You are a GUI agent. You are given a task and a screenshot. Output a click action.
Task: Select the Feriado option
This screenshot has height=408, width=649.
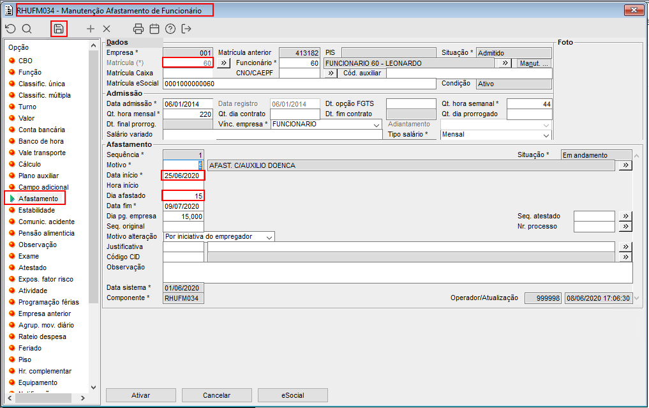pos(30,348)
